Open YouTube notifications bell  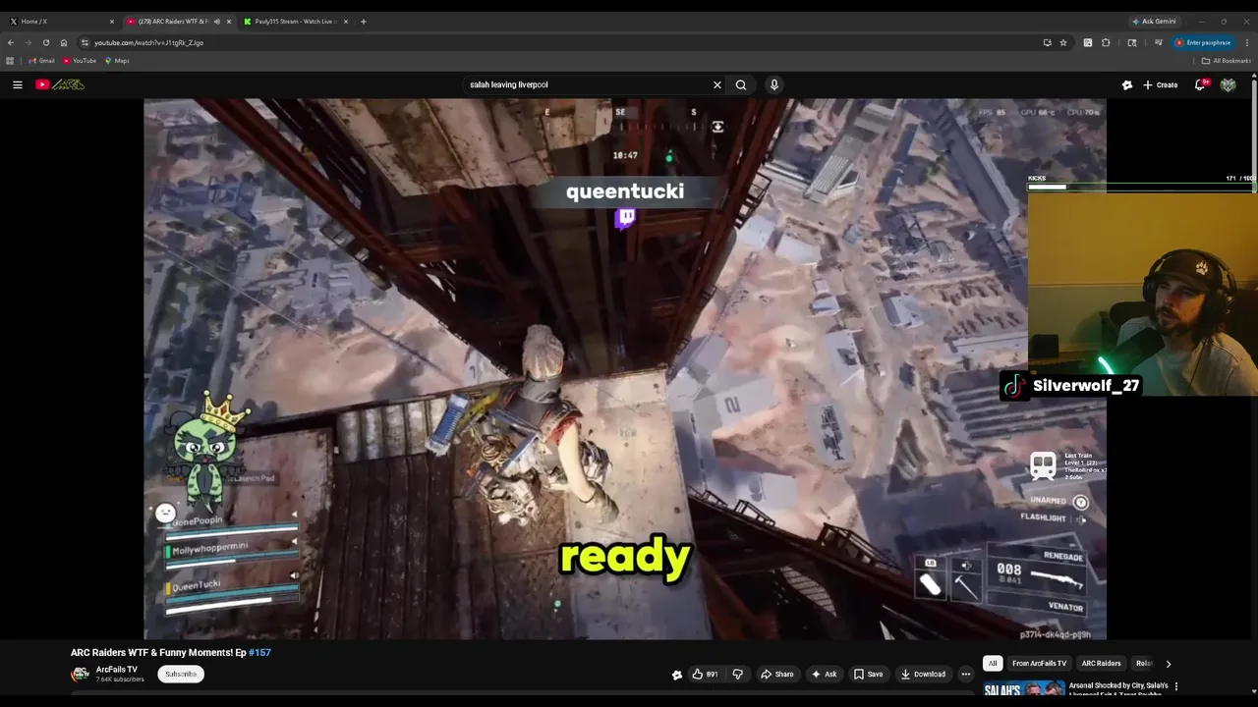[x=1200, y=84]
